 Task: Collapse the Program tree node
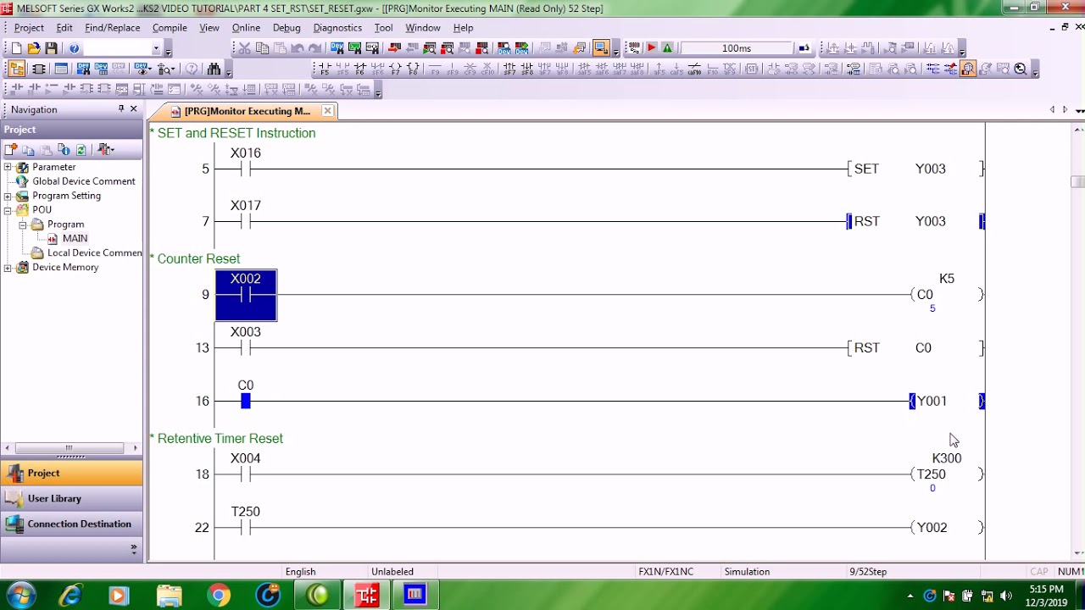pyautogui.click(x=23, y=225)
